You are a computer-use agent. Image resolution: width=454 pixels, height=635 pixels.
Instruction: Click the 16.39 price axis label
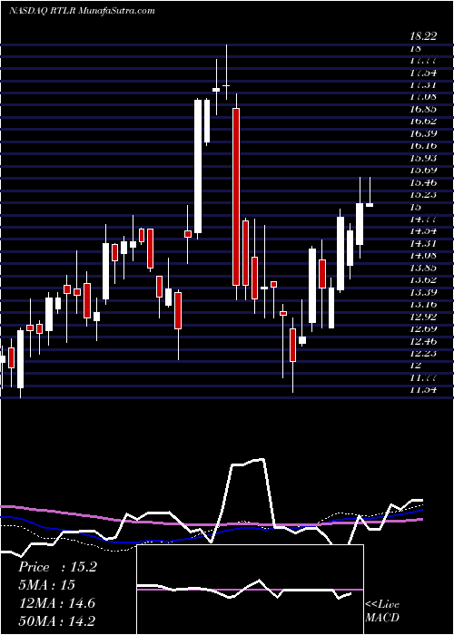[423, 133]
